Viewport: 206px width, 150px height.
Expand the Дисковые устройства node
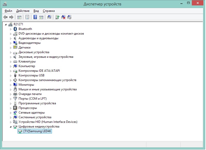[11, 52]
